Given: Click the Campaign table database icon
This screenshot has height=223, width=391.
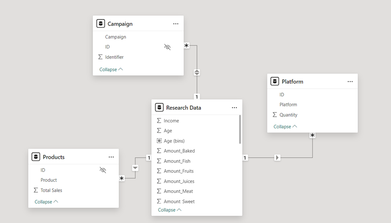Looking at the screenshot, I should point(101,24).
